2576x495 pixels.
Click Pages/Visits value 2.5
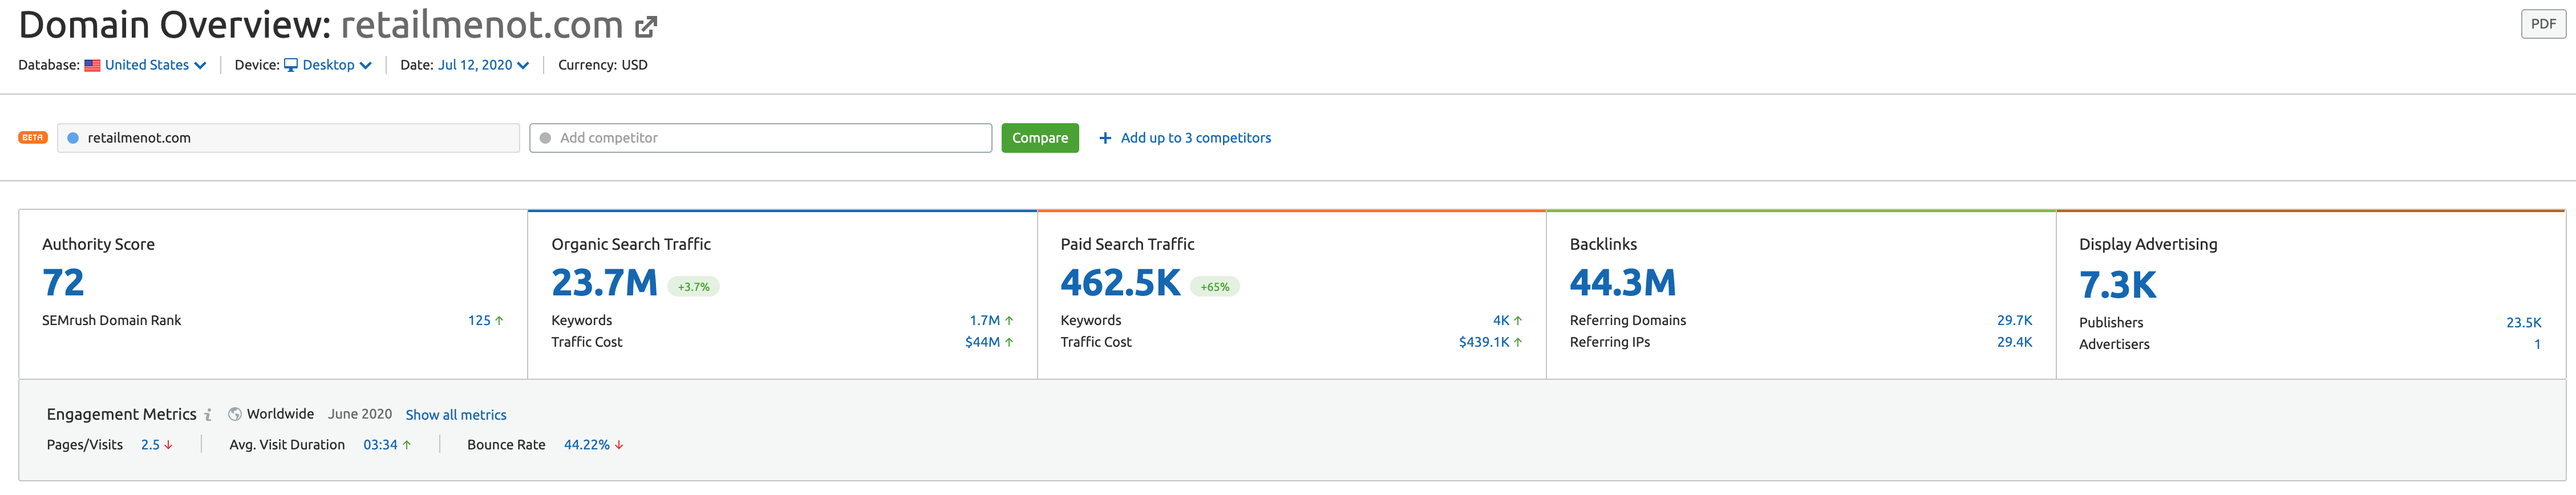coord(150,445)
